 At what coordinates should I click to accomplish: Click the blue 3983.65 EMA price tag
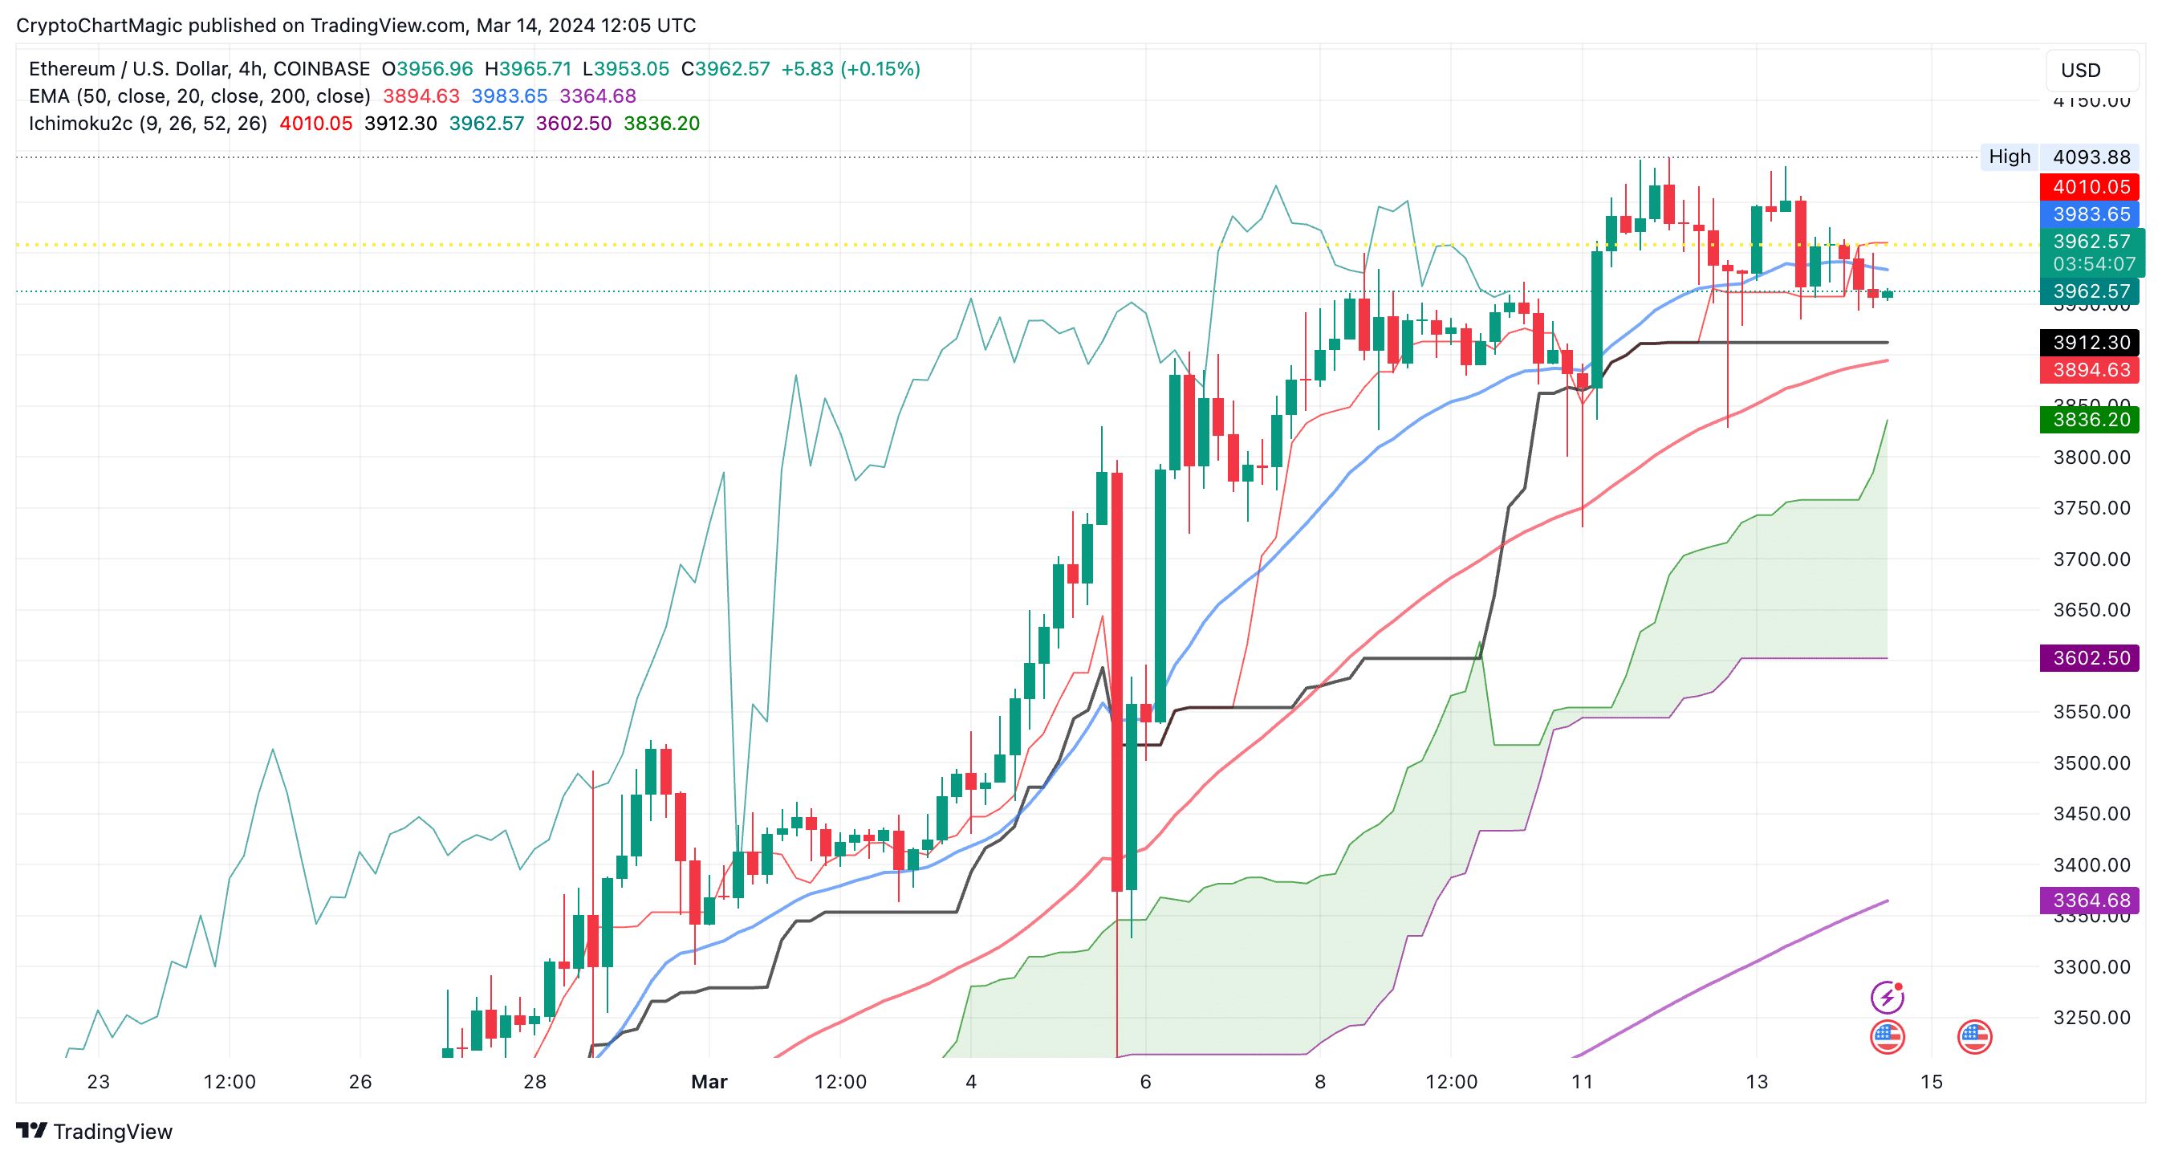pos(2090,214)
